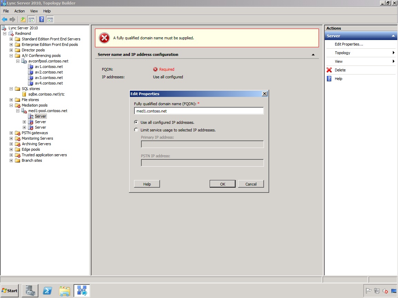Expand the Director pools node
The width and height of the screenshot is (398, 298).
tap(11, 50)
